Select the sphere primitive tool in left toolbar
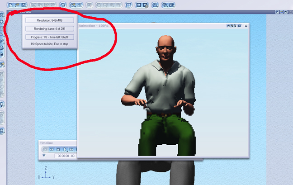This screenshot has height=185, width=293. 2,22
